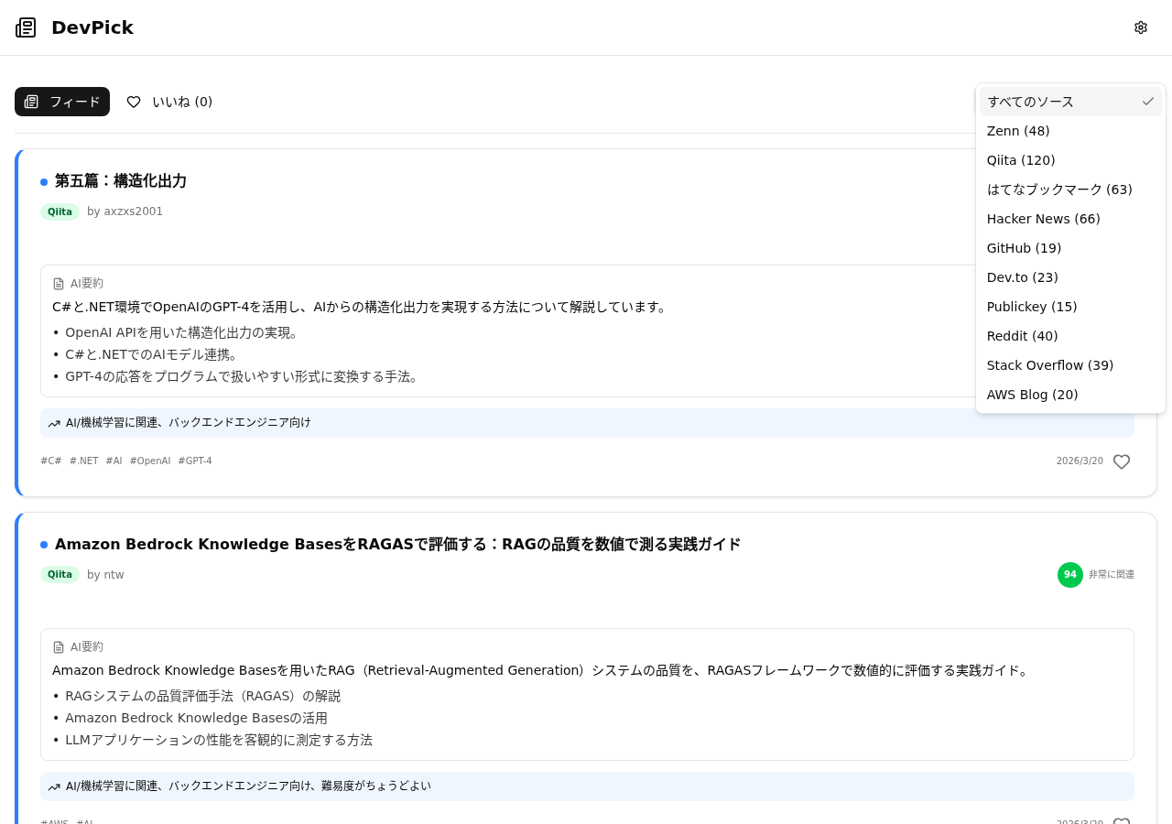This screenshot has width=1172, height=824.
Task: Switch to the フィード tab
Action: click(x=62, y=102)
